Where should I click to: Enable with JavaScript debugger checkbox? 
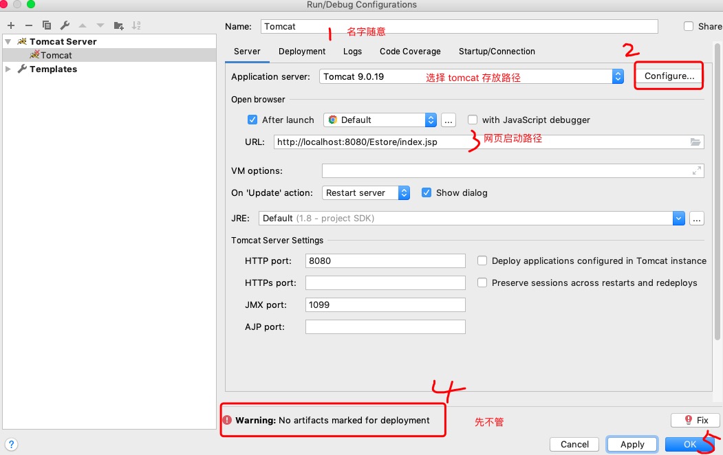(473, 120)
